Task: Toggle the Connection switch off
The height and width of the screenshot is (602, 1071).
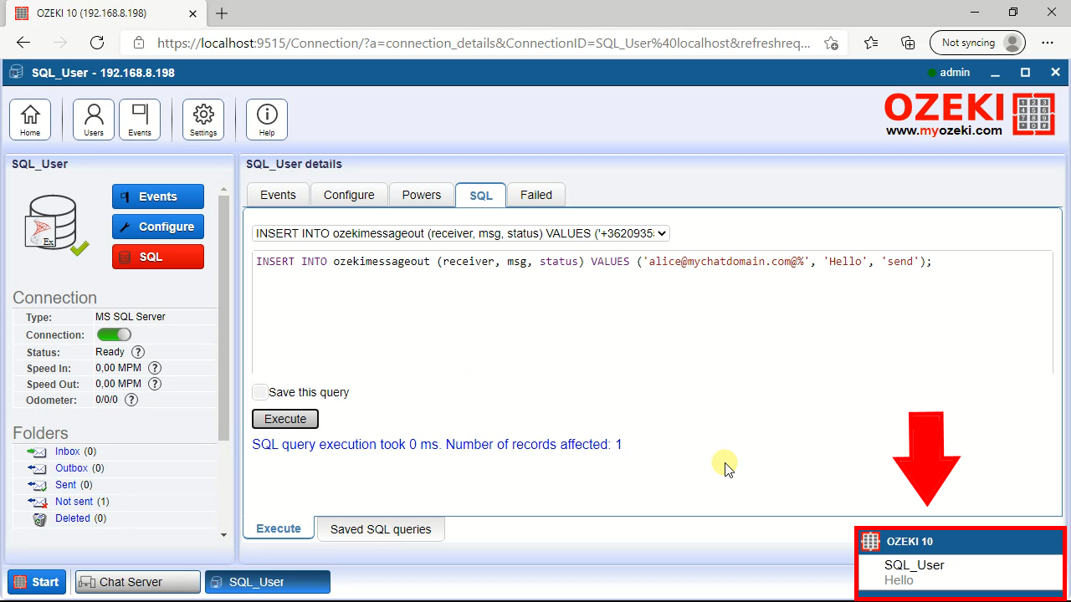Action: pyautogui.click(x=114, y=334)
